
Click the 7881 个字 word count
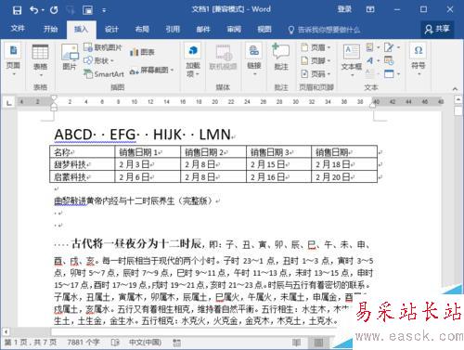[84, 343]
